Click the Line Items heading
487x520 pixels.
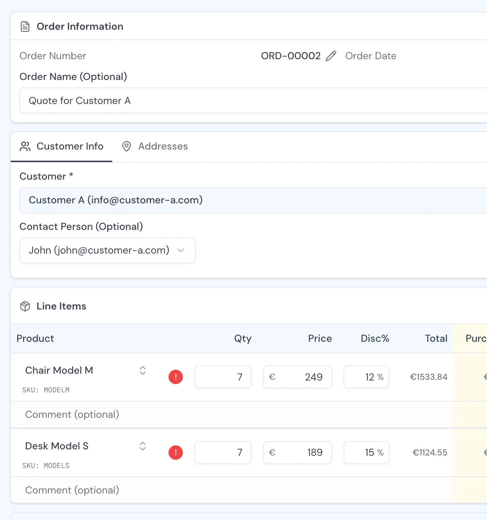pyautogui.click(x=61, y=306)
